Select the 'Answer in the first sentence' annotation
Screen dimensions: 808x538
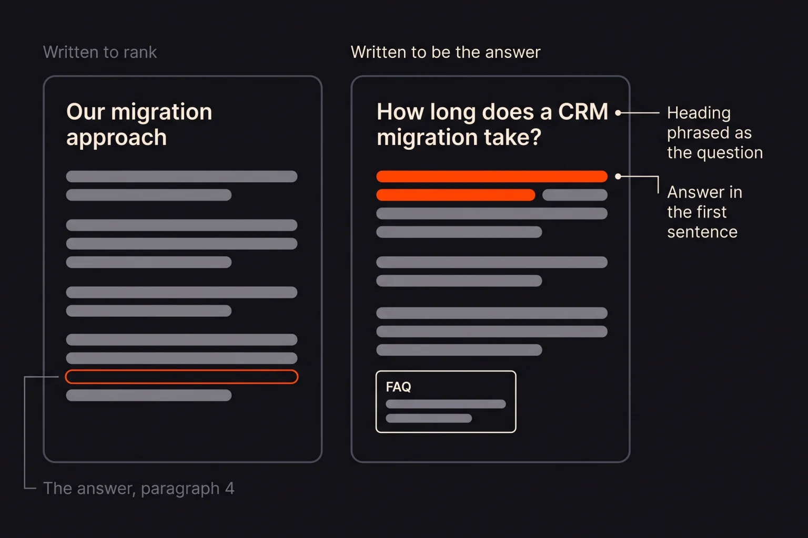click(705, 212)
